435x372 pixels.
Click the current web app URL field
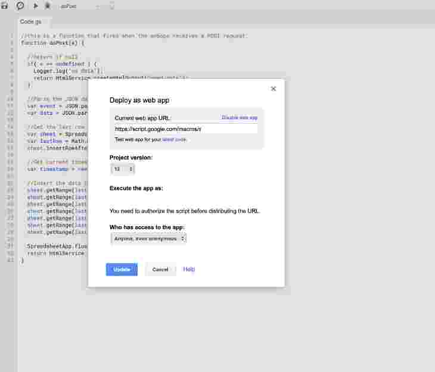186,129
